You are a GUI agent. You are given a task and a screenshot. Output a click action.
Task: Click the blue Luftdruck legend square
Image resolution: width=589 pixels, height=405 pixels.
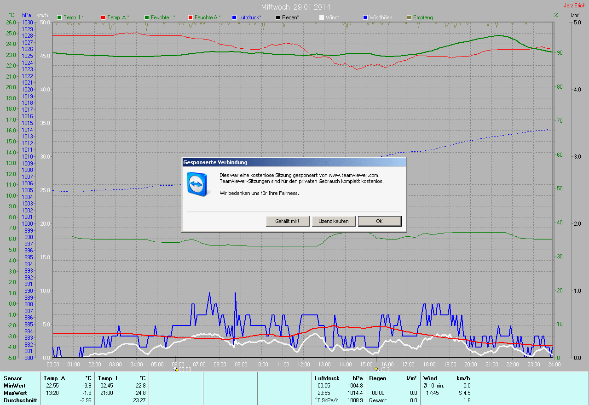(234, 17)
